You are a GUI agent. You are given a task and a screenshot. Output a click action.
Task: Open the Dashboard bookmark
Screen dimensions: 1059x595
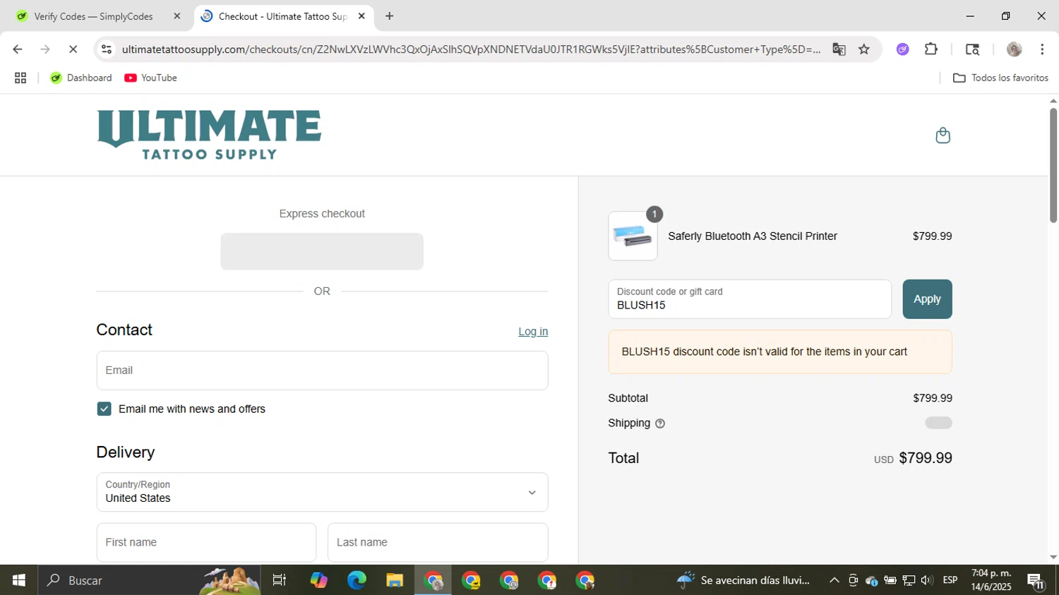tap(81, 78)
